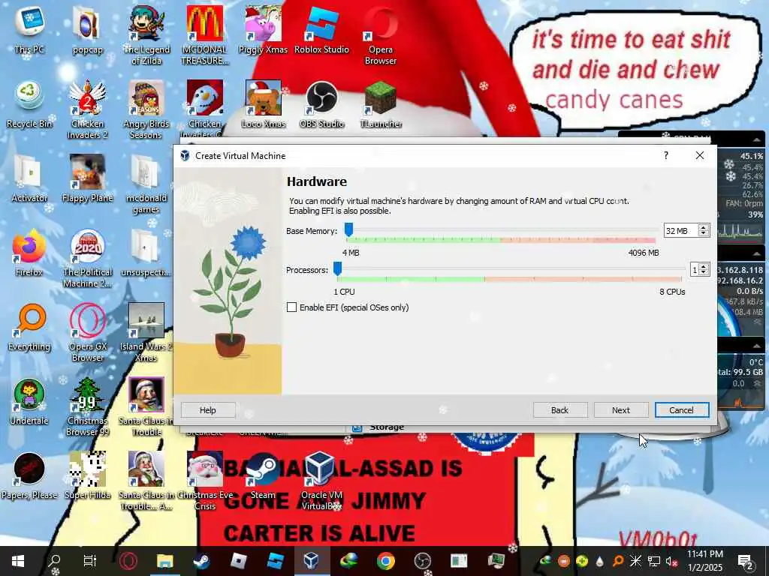Select the Christmas Eve Crisis icon
The width and height of the screenshot is (769, 576).
point(205,482)
